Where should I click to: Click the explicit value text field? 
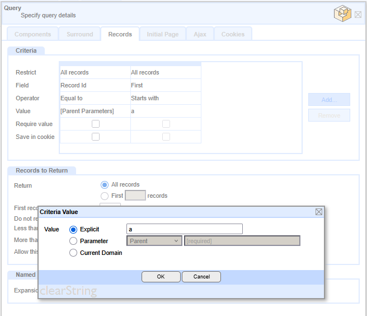tap(185, 229)
